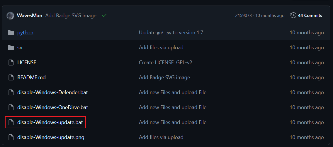Image resolution: width=333 pixels, height=147 pixels.
Task: View the 44 Commits history
Action: coord(310,16)
